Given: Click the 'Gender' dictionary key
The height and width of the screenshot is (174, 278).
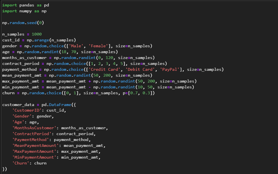Looking at the screenshot, I should click(x=22, y=116).
